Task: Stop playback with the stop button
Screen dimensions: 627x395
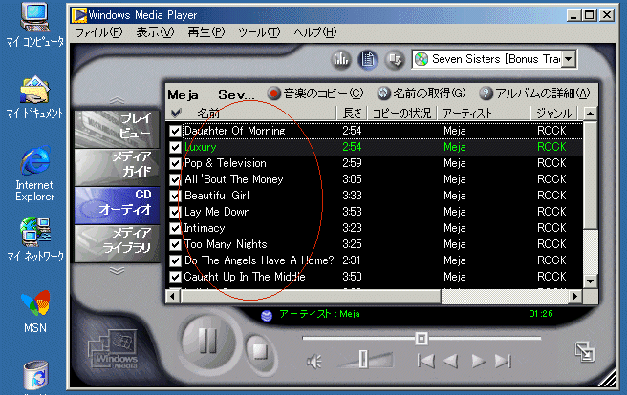Action: pos(260,352)
